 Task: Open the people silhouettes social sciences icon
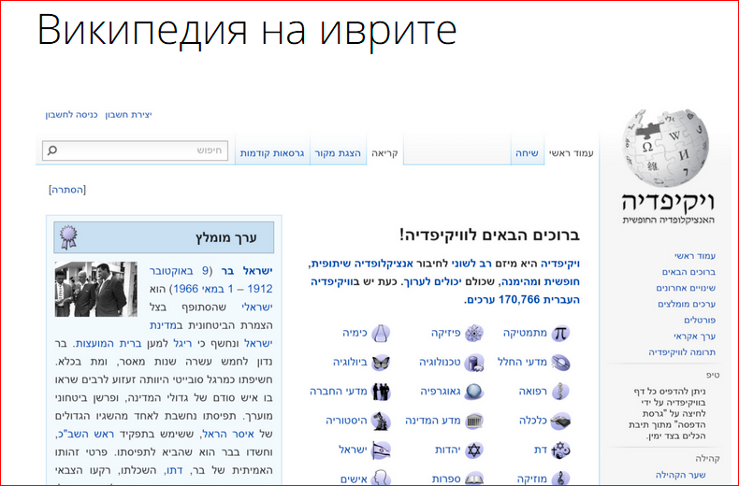(381, 392)
